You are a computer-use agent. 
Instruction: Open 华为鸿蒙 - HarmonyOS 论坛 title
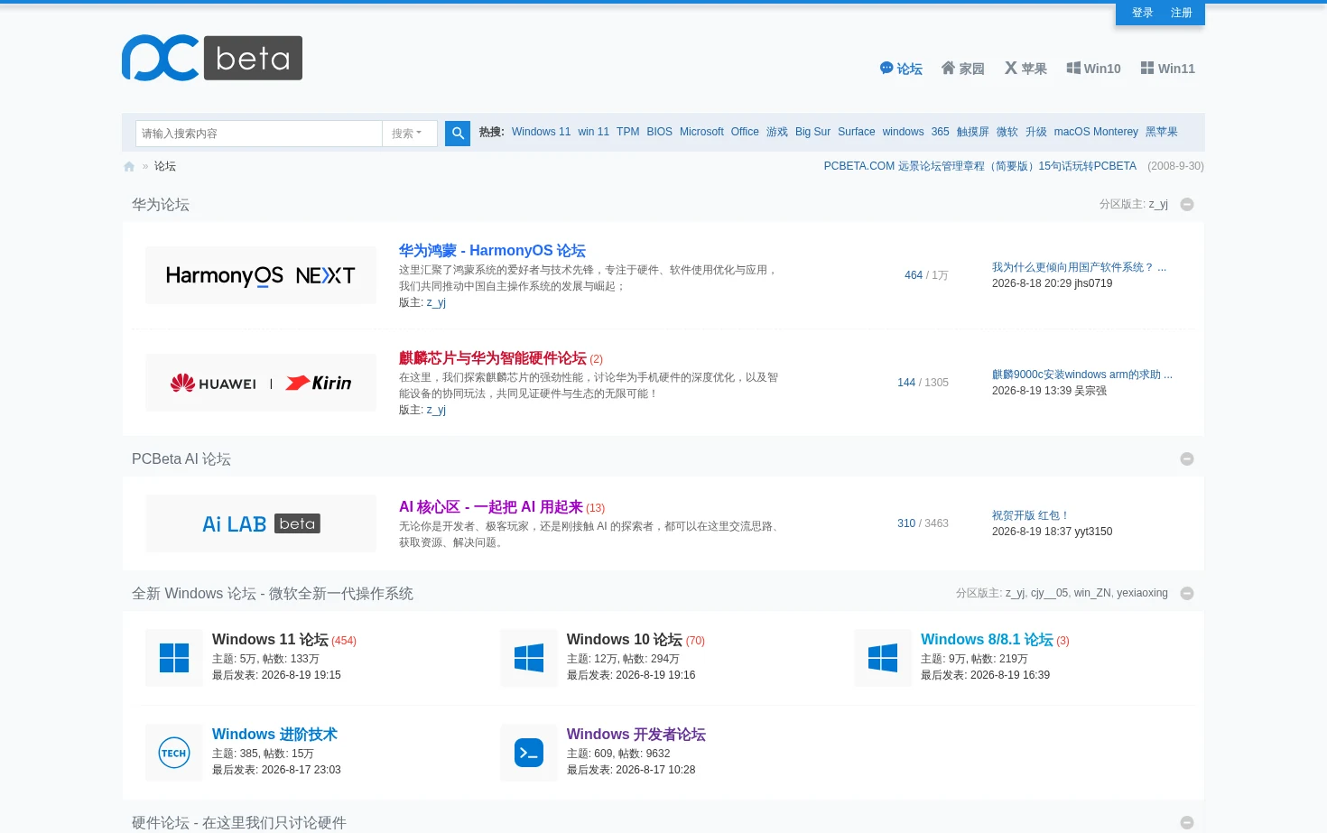click(492, 251)
